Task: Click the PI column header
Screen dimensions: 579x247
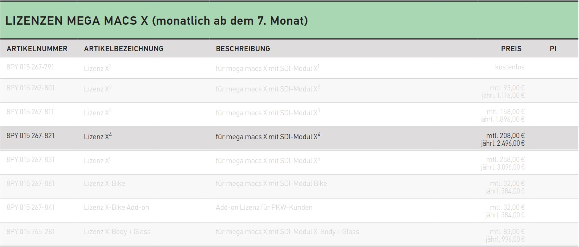Action: point(553,49)
